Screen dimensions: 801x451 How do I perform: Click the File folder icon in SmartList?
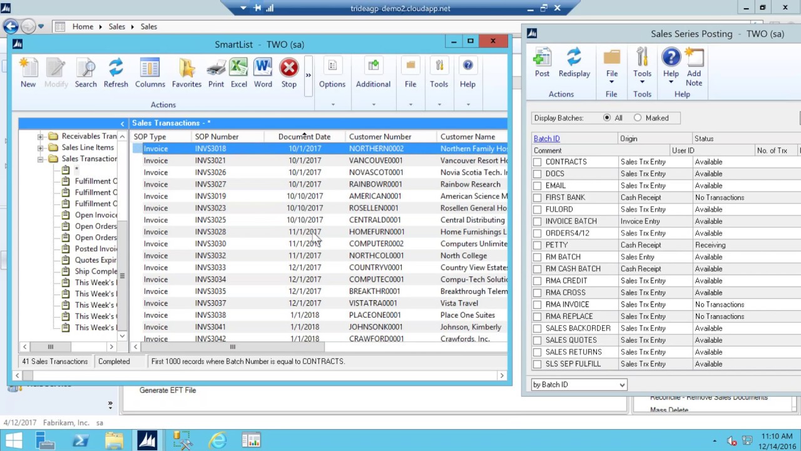click(411, 66)
